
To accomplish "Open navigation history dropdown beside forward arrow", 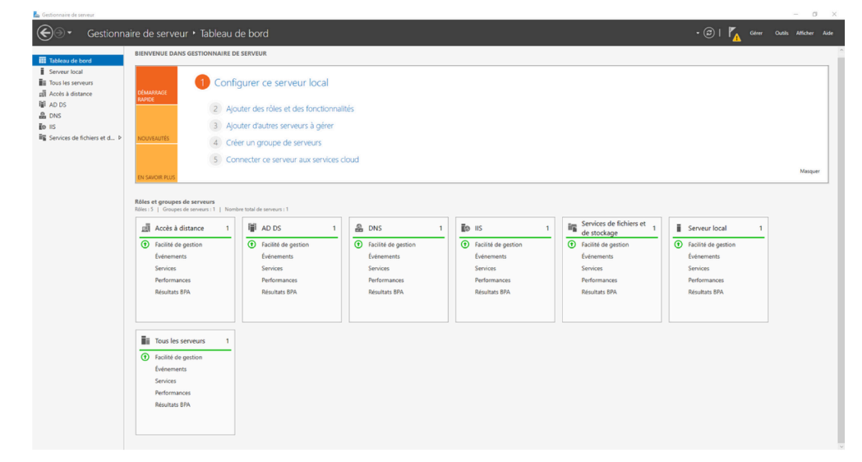I will pos(70,33).
